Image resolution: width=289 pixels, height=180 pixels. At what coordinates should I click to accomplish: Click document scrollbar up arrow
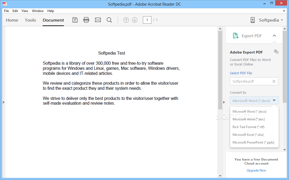220,29
